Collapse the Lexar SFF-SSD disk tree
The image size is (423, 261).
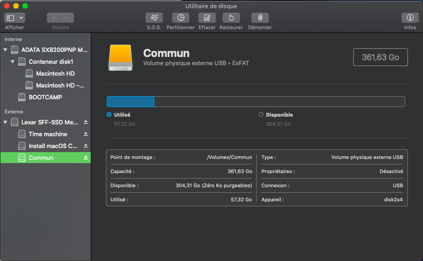(x=5, y=123)
